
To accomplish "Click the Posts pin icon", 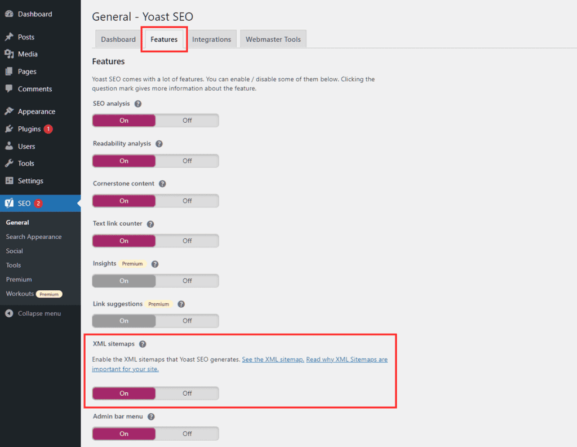I will coord(9,37).
